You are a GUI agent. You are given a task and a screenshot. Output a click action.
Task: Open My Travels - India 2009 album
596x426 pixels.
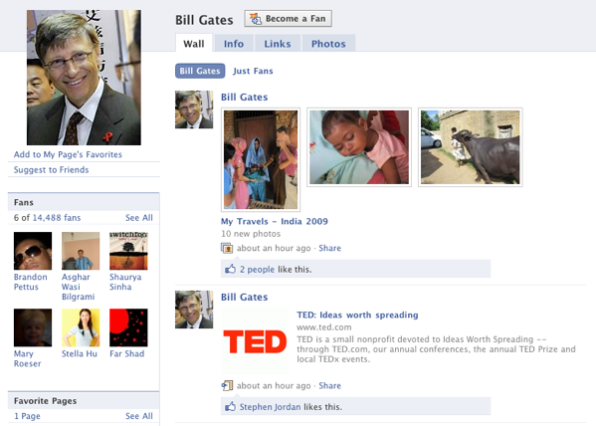[274, 221]
